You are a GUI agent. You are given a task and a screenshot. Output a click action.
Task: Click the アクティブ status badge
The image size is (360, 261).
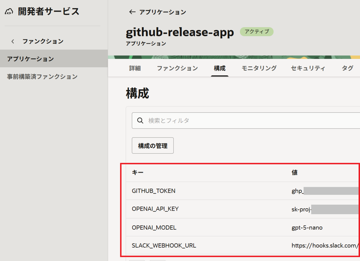click(x=256, y=31)
